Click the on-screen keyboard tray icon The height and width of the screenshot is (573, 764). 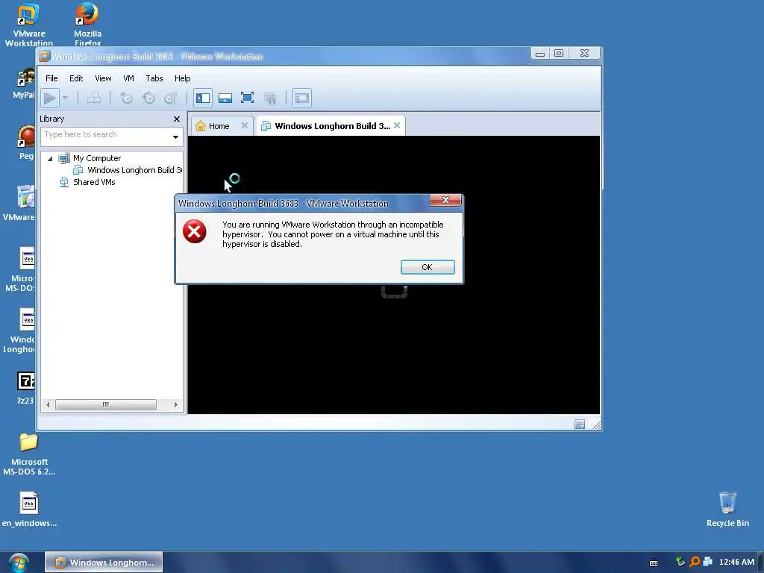click(x=654, y=563)
